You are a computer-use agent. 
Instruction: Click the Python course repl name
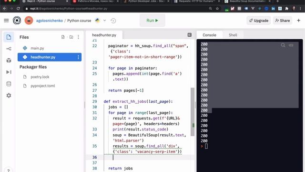(79, 21)
